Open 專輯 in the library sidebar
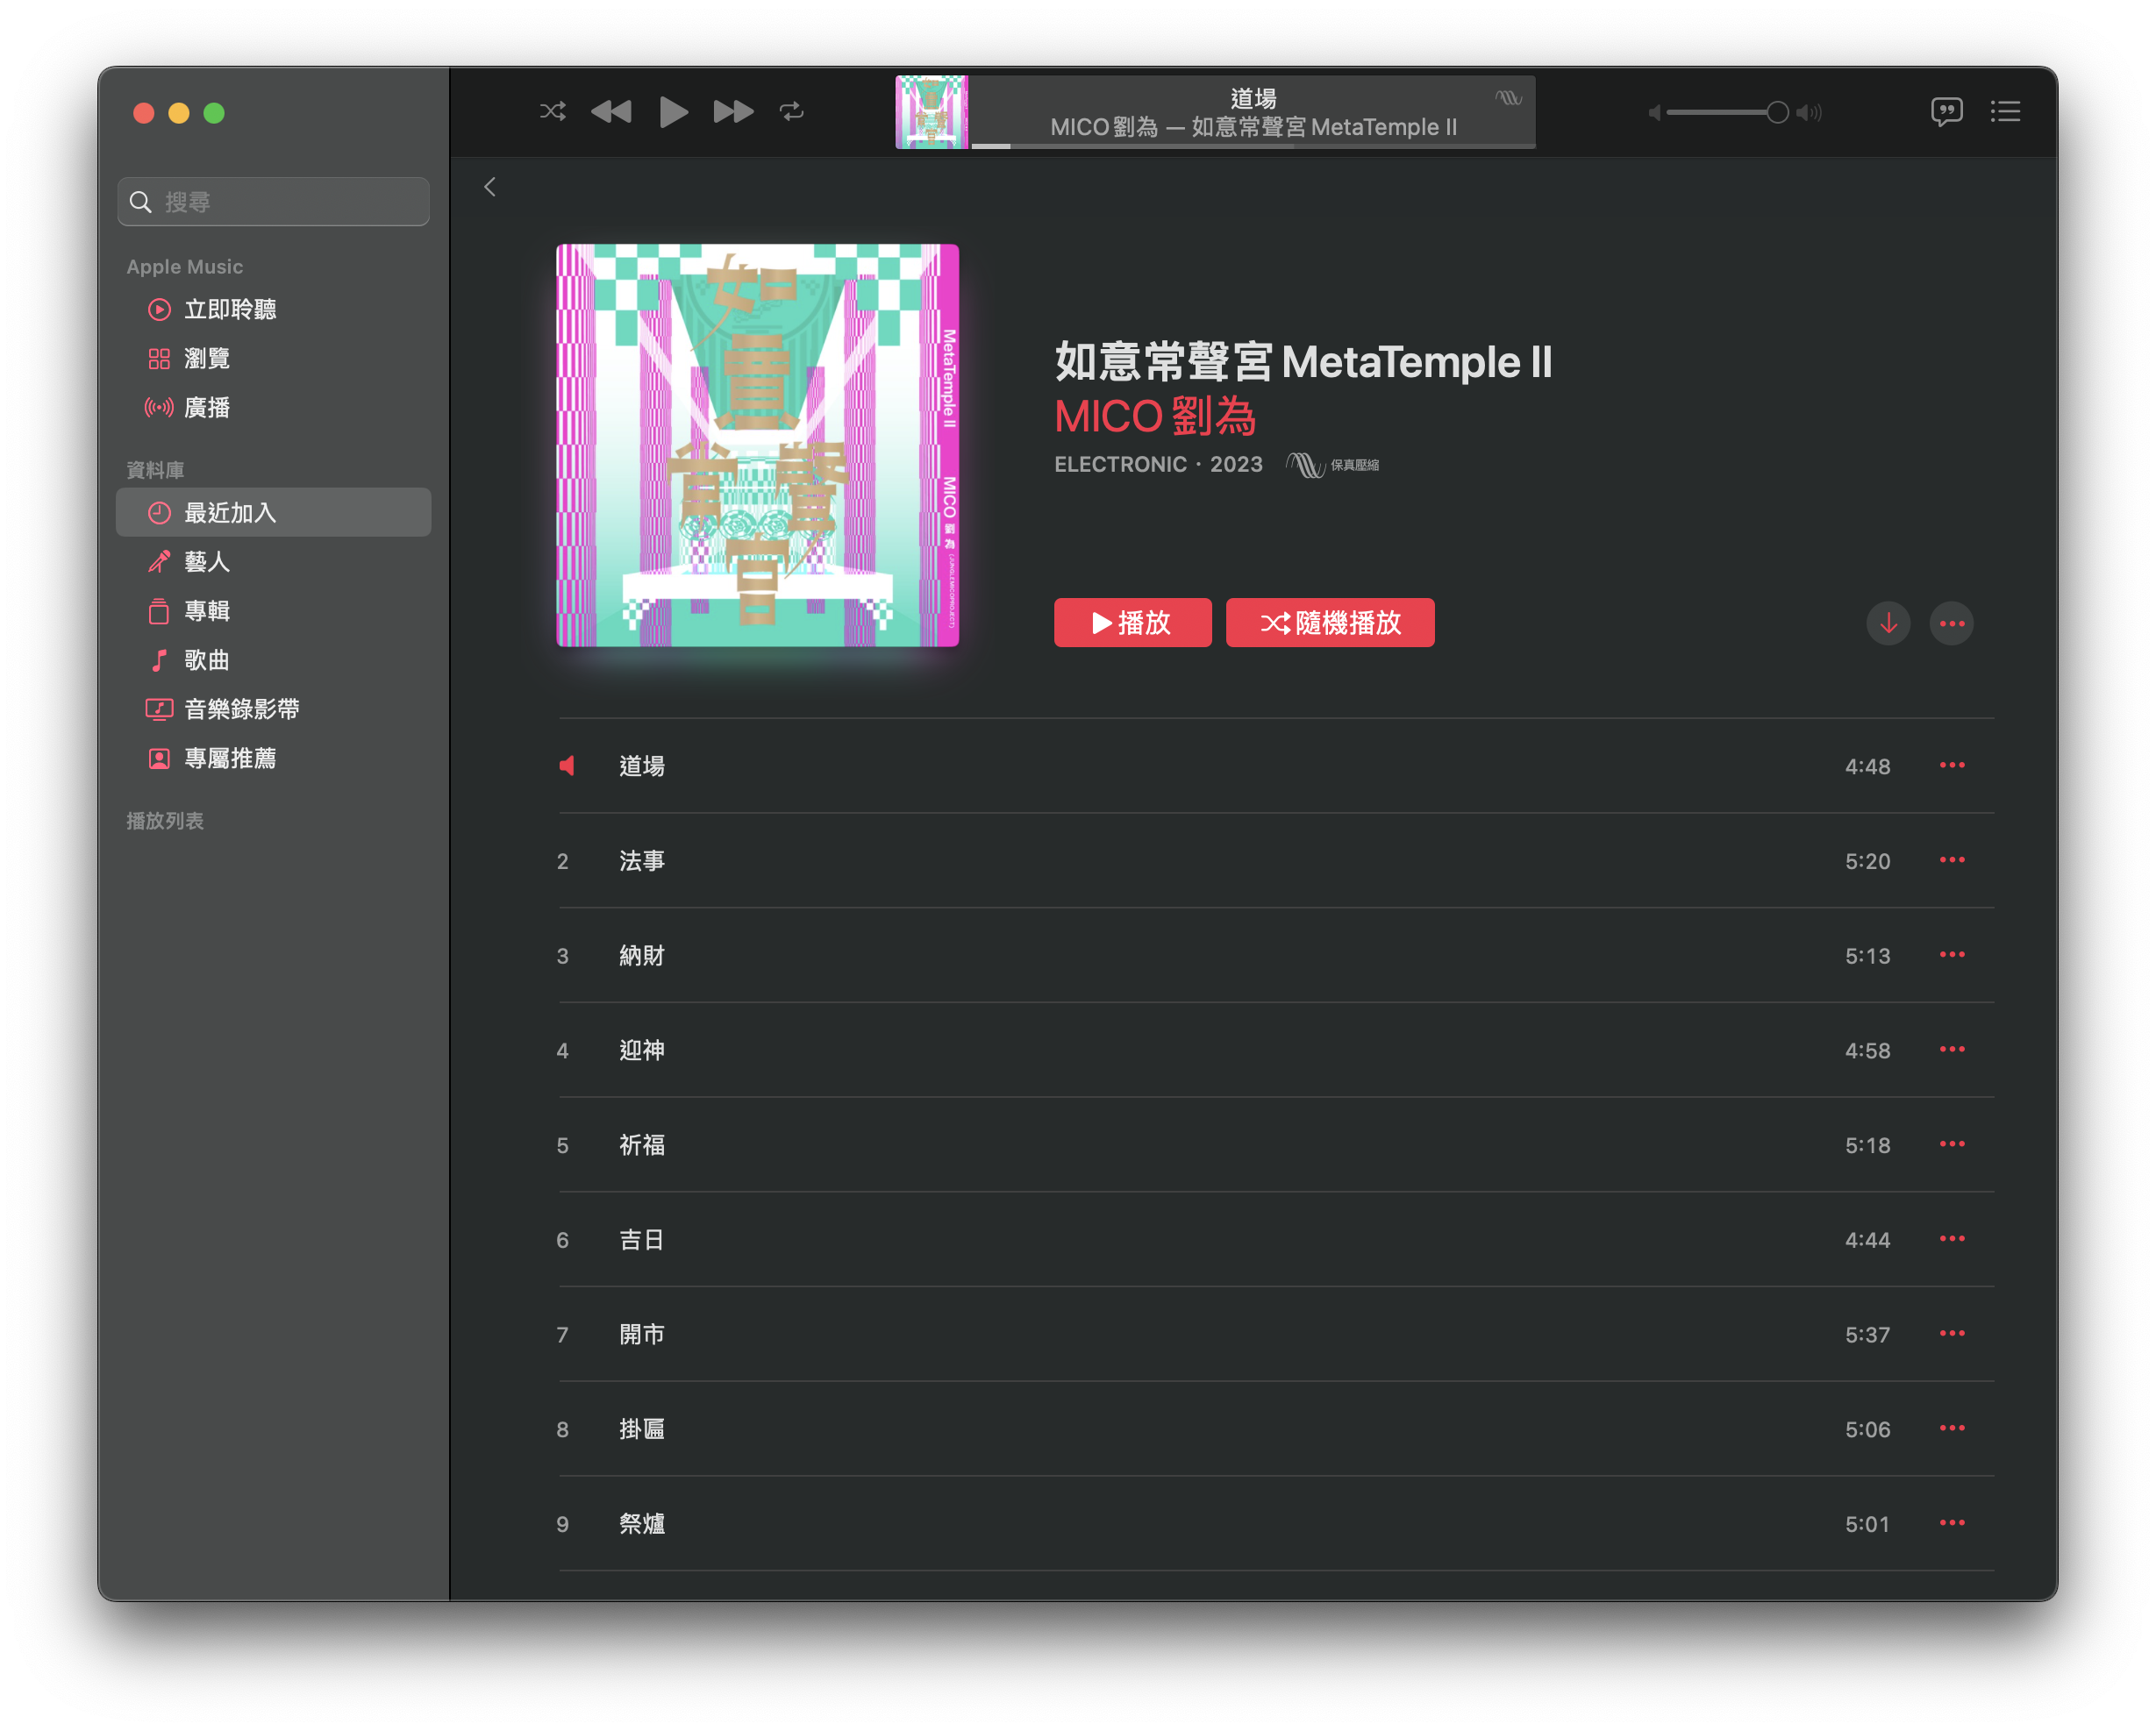The height and width of the screenshot is (1731, 2156). (207, 611)
